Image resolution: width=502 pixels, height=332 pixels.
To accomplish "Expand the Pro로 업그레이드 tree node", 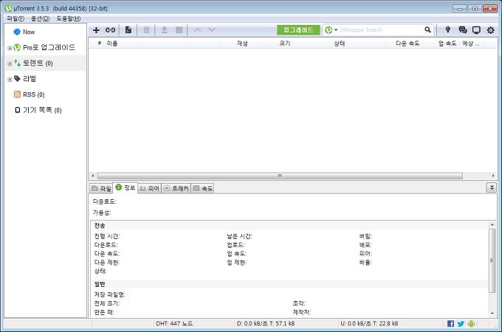I will click(x=10, y=48).
